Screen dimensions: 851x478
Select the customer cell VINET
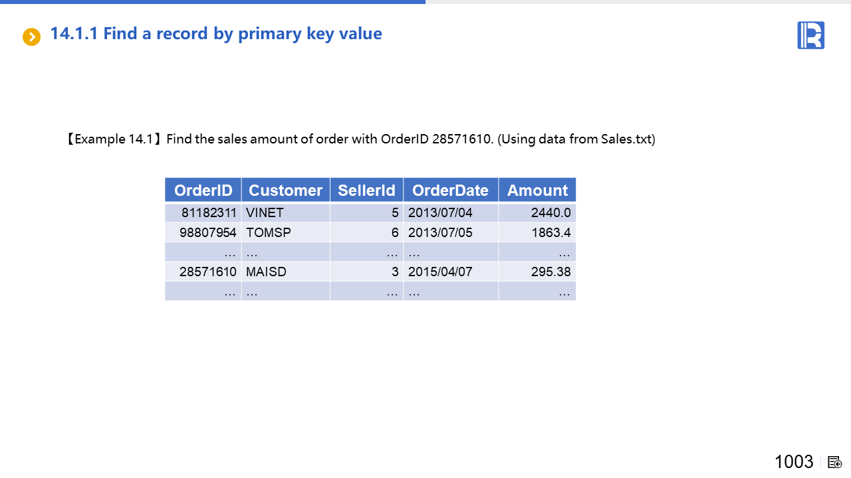pos(265,213)
